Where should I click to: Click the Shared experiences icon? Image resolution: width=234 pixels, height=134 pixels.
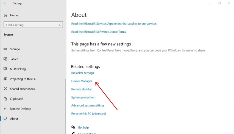(x=5, y=89)
